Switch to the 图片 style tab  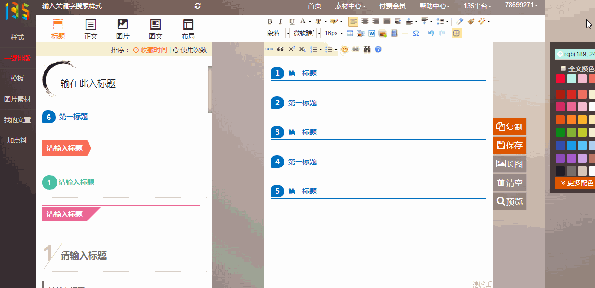tap(123, 30)
